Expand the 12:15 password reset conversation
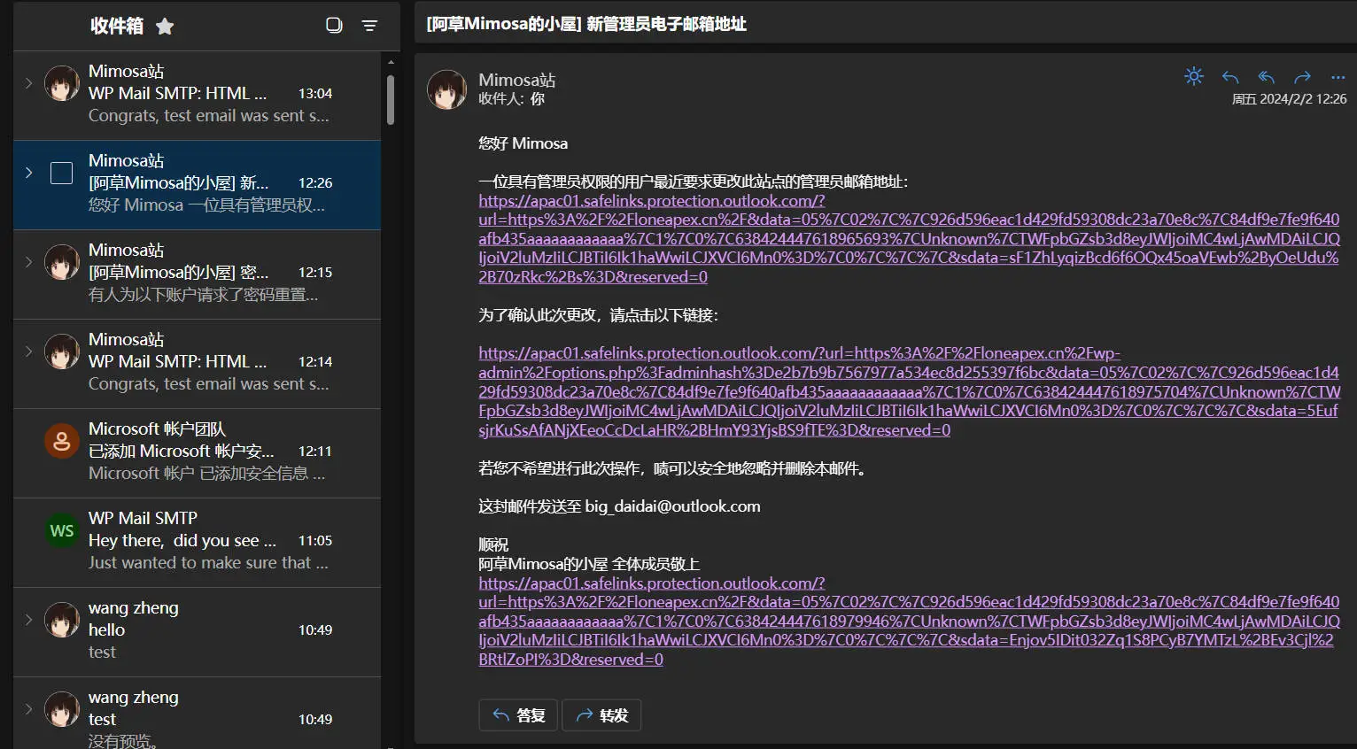 (28, 262)
